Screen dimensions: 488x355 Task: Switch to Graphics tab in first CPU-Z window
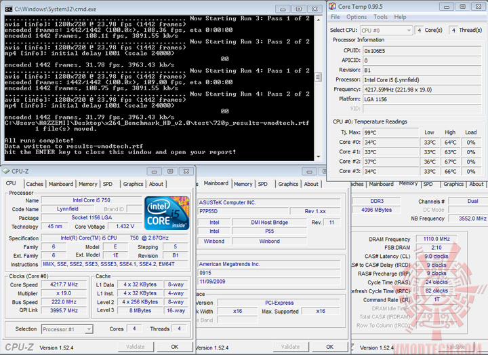tap(133, 184)
